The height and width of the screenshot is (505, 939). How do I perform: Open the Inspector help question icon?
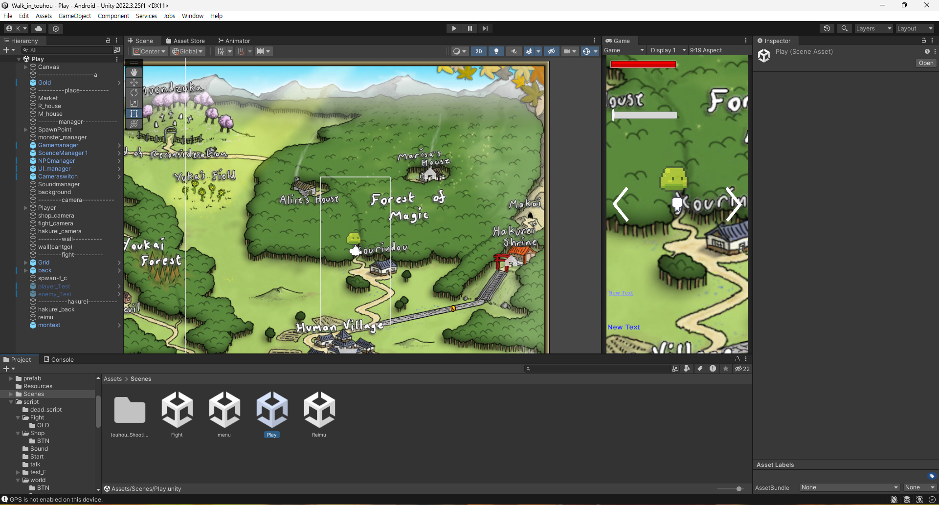(927, 51)
